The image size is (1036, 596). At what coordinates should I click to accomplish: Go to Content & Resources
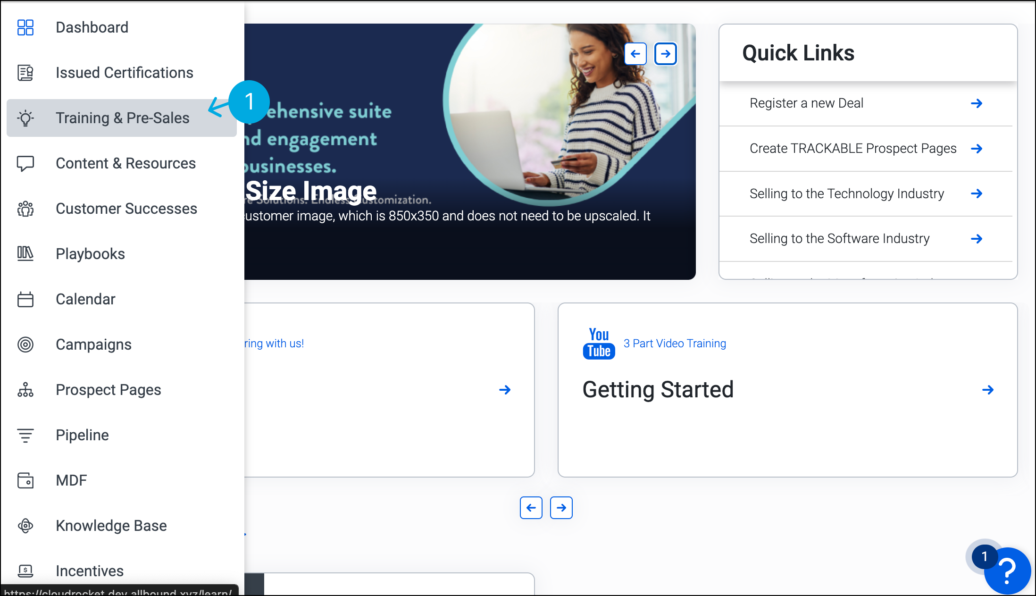tap(122, 163)
